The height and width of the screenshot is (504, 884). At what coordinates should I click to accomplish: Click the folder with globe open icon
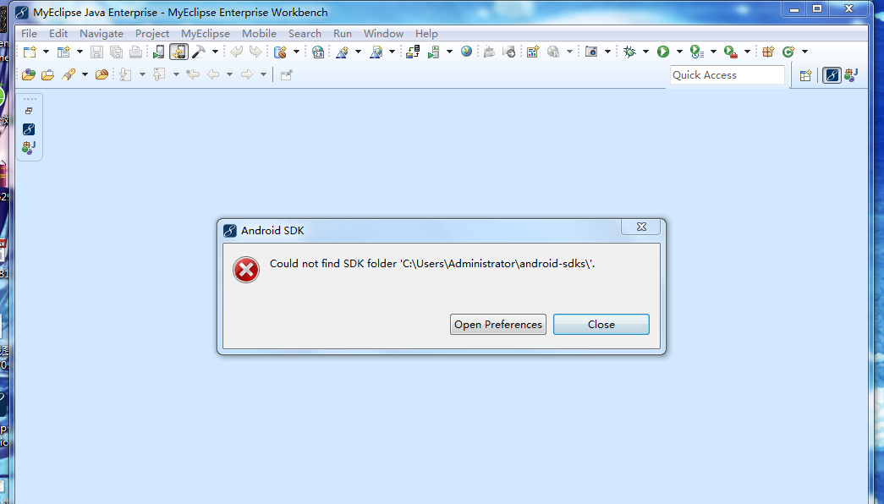pos(29,74)
